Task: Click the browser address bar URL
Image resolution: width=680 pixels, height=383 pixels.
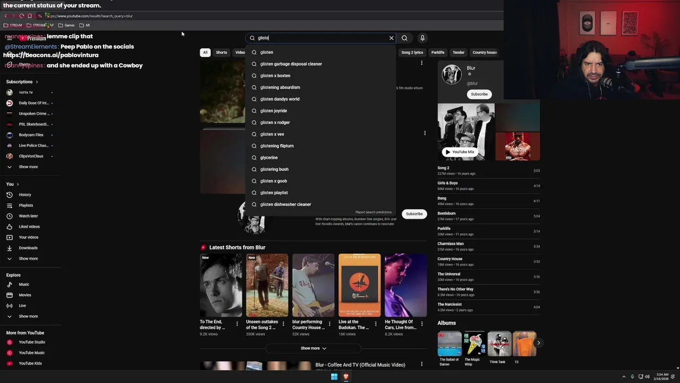Action: (91, 16)
